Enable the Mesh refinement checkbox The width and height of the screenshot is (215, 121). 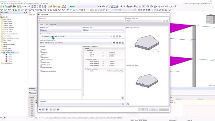click(x=41, y=60)
